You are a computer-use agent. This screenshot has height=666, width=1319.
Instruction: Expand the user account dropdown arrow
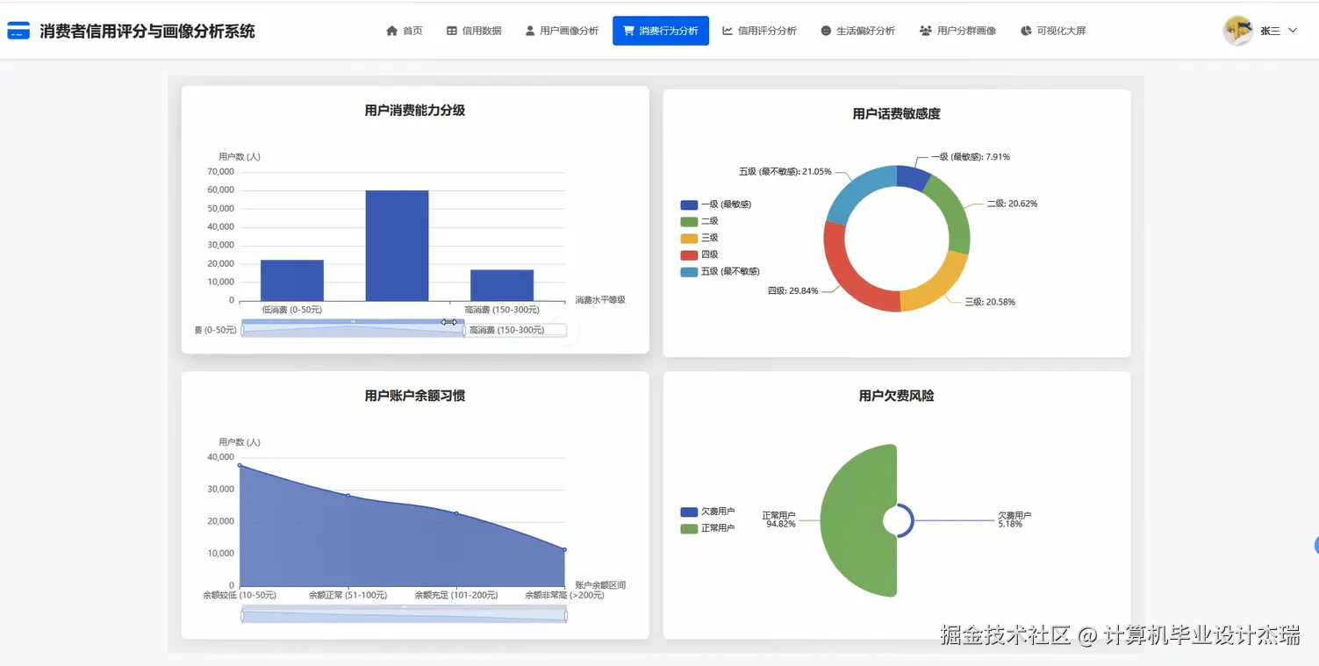pos(1292,31)
